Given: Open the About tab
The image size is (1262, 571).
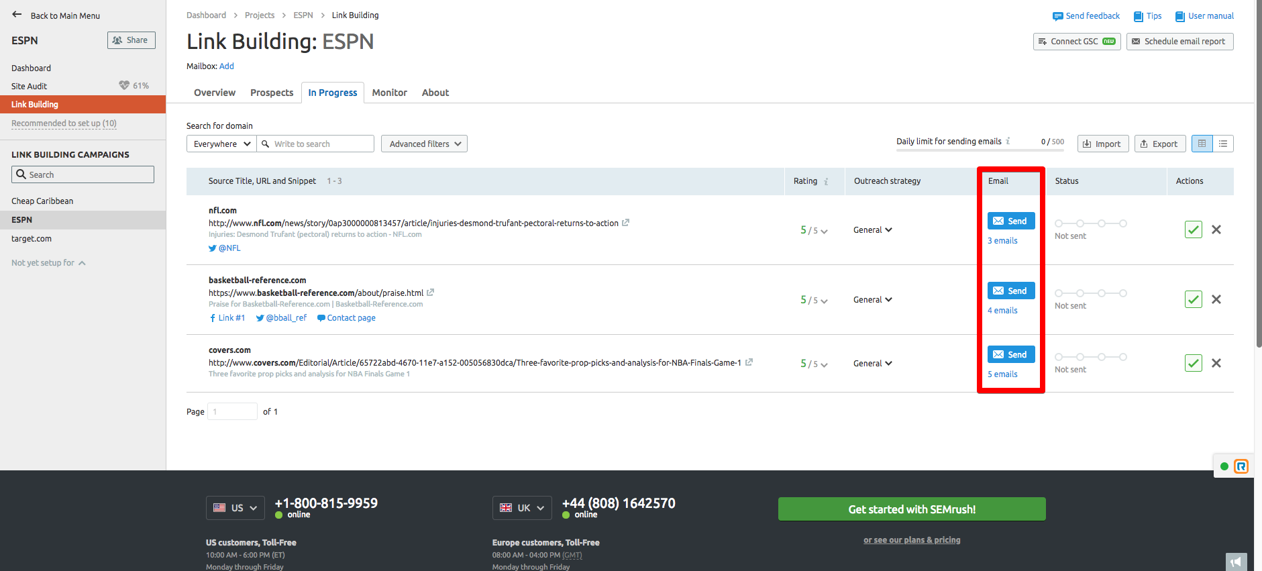Looking at the screenshot, I should click(435, 93).
